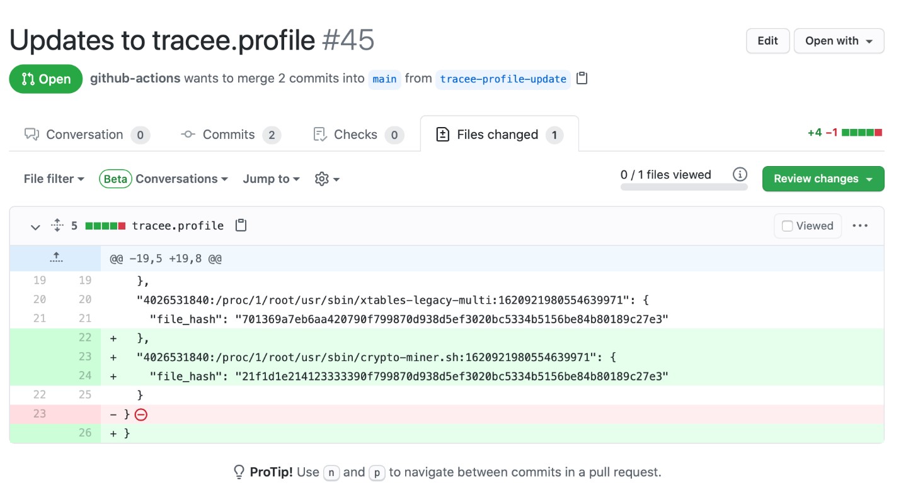Screen dimensions: 901x500
Task: Click the lightbulb ProTip icon
Action: coord(239,472)
